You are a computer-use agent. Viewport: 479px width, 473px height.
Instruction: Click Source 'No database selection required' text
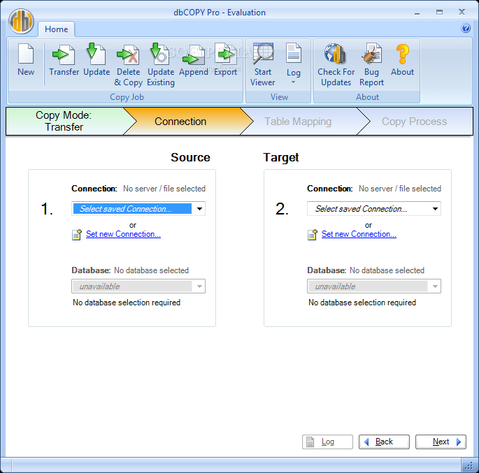coord(127,303)
